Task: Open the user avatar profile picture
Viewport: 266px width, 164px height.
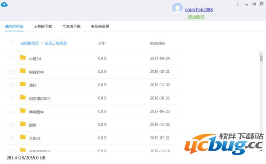Action: coord(177,8)
